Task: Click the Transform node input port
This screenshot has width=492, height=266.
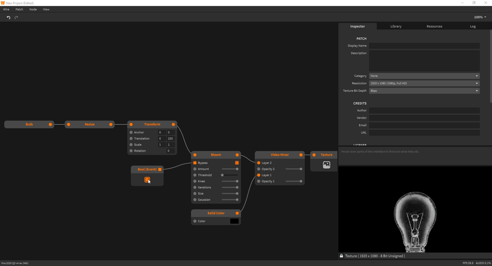Action: click(131, 124)
